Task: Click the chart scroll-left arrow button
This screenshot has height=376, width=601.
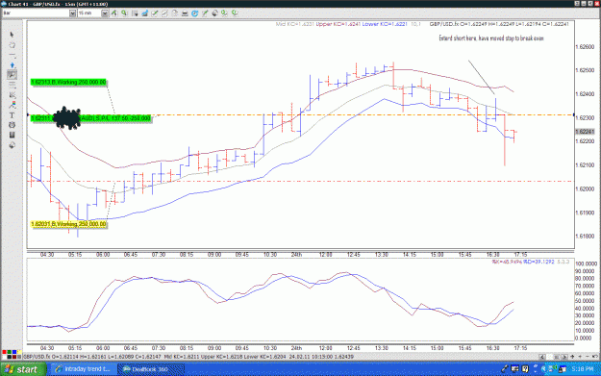Action: coord(541,357)
